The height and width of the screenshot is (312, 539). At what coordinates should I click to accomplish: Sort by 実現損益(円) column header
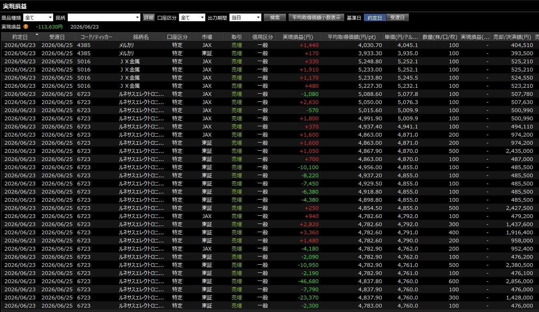[x=298, y=37]
